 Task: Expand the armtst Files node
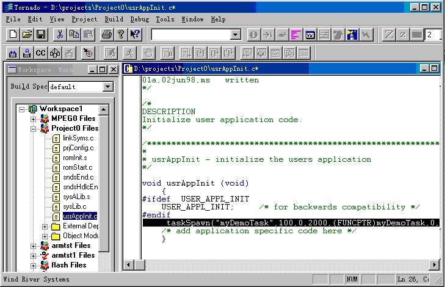(x=33, y=246)
